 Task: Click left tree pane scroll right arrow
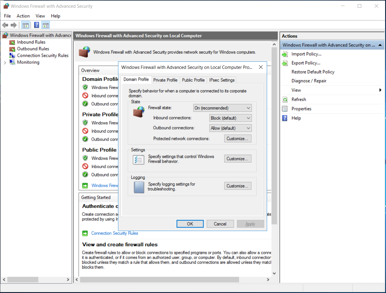pos(68,280)
